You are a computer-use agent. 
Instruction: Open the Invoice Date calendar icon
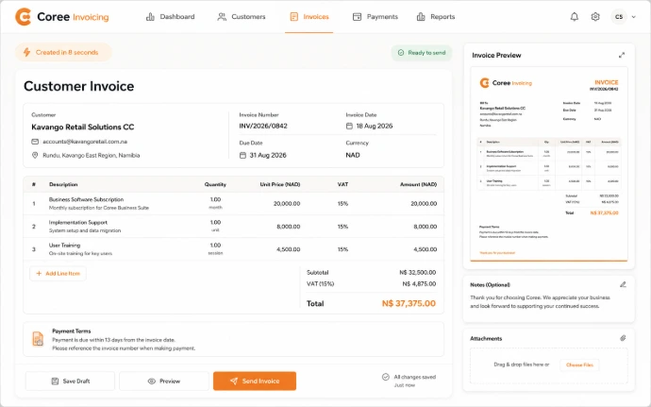[349, 126]
